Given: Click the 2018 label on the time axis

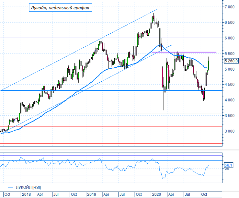Looking at the screenshot, I should [26, 194].
